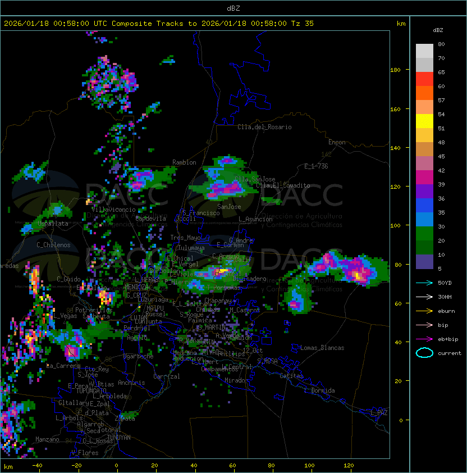Screen dimensions: 467x473
Task: Click the 'L_Vegas' map label
Action: 65,316
